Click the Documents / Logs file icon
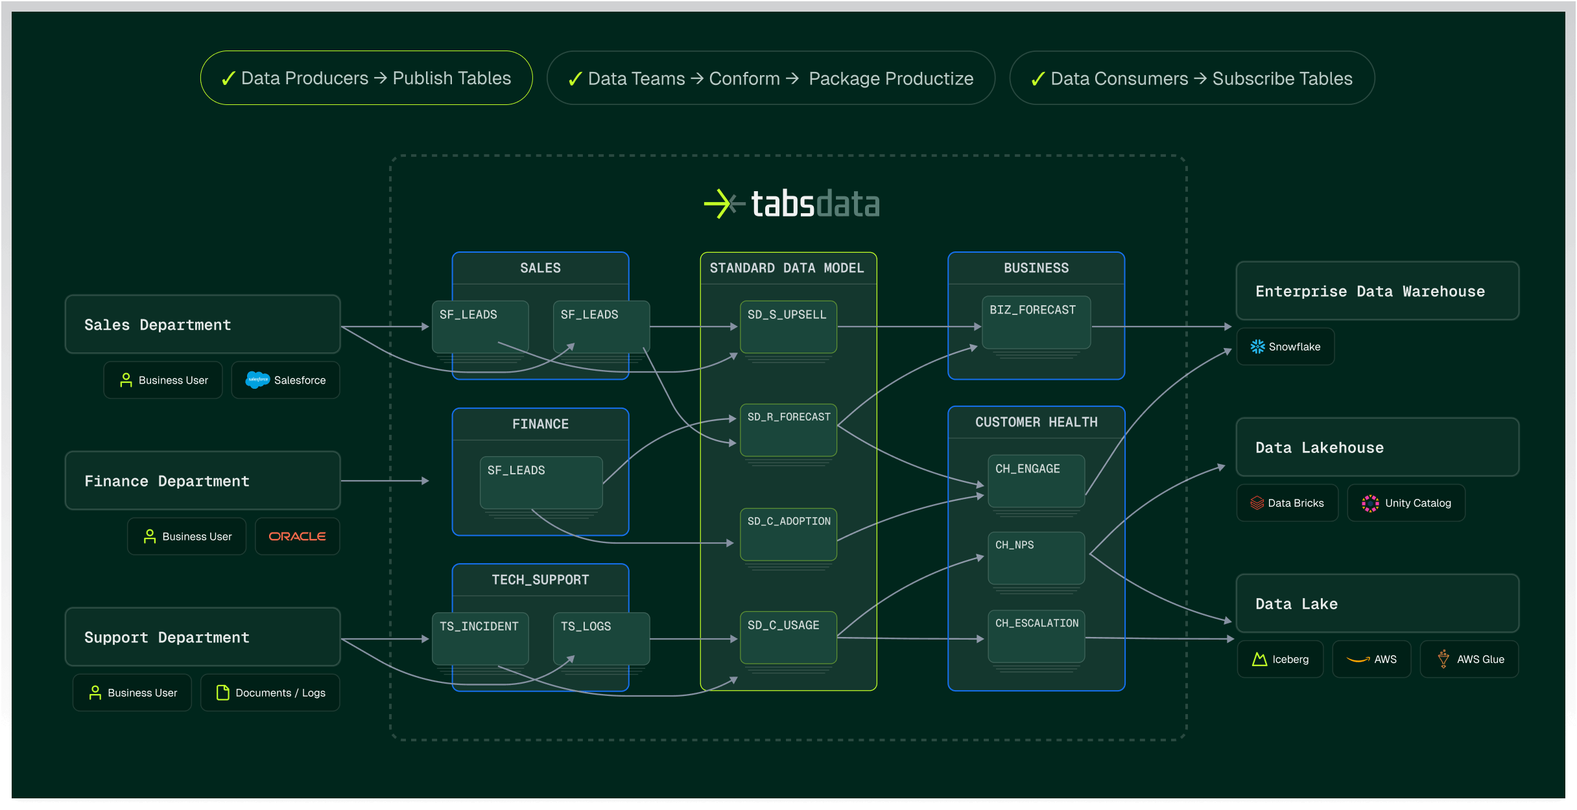Screen dimensions: 1577x810 pyautogui.click(x=222, y=693)
